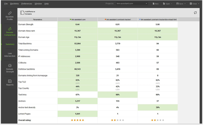
Task: Select the Domain Strength row label
Action: [x=26, y=24]
